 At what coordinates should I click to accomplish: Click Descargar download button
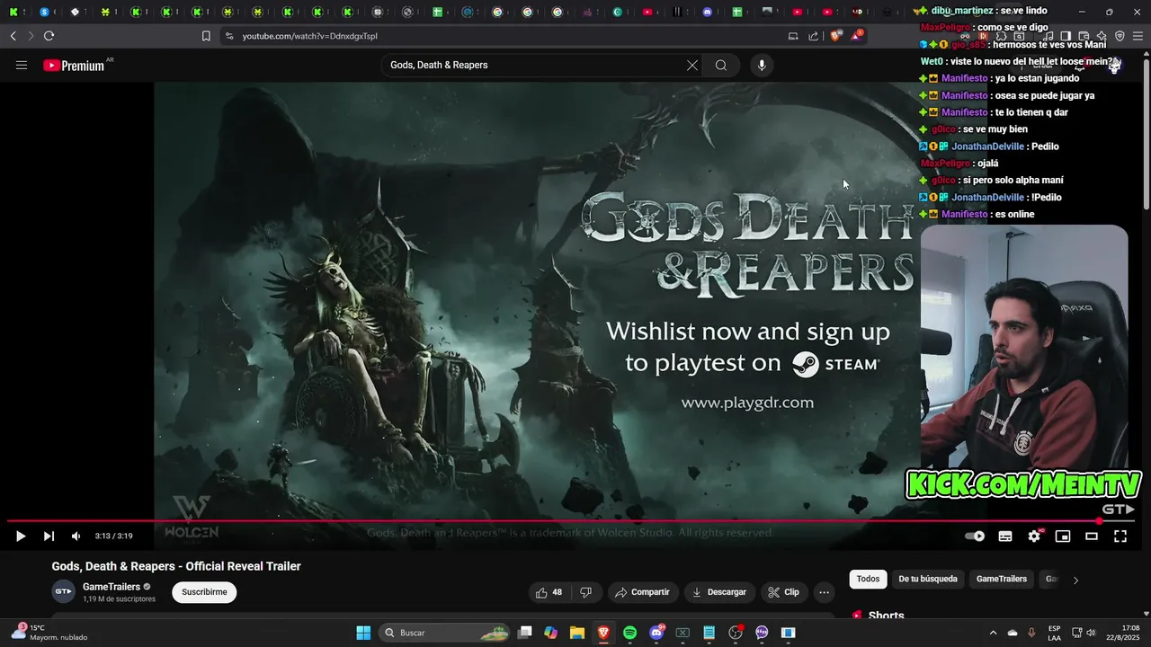(x=719, y=592)
